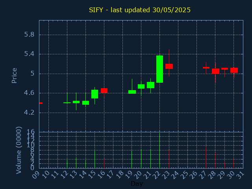
Task: Click the day 22 tick label
Action: pos(157,175)
